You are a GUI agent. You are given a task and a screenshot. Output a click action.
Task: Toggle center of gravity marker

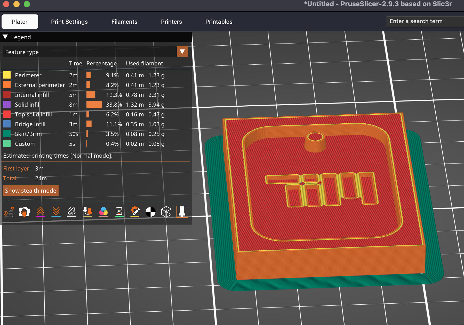click(150, 212)
